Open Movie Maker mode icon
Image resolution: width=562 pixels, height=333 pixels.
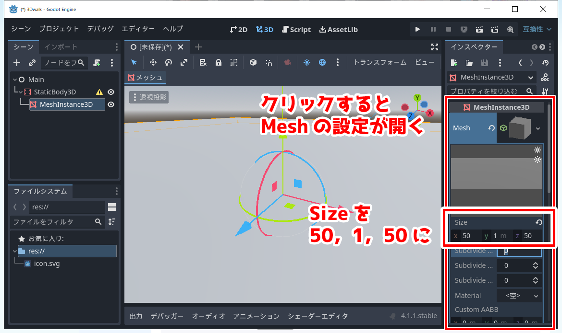[510, 29]
